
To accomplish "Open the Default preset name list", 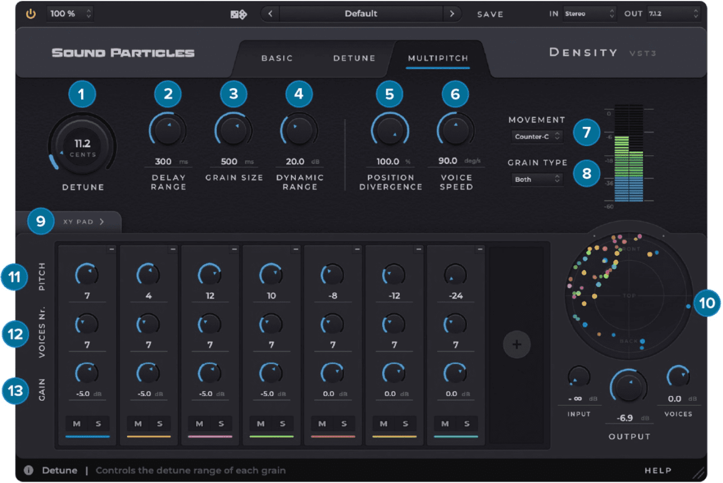I will (x=361, y=14).
